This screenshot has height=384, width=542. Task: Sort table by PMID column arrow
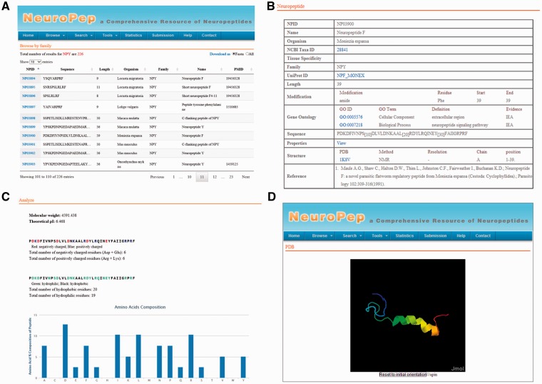pos(251,69)
